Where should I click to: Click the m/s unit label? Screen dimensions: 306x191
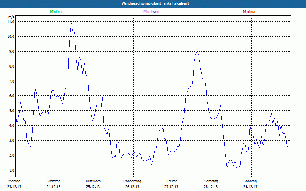(x=11, y=17)
